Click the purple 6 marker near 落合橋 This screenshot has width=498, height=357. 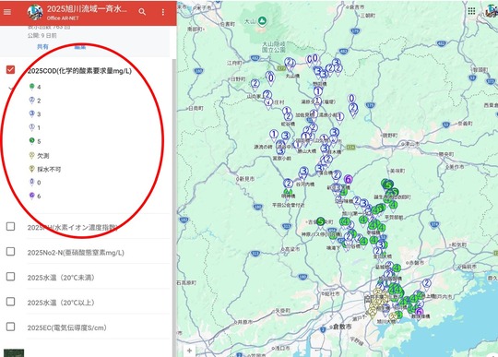[x=348, y=180]
